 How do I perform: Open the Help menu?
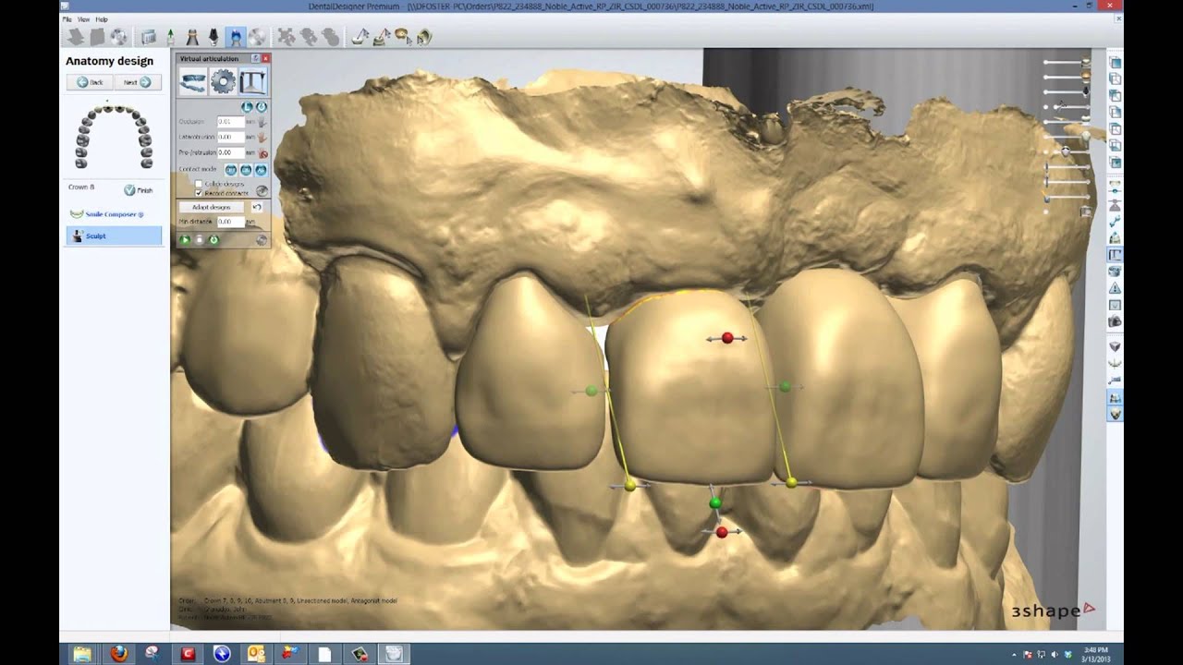(102, 19)
